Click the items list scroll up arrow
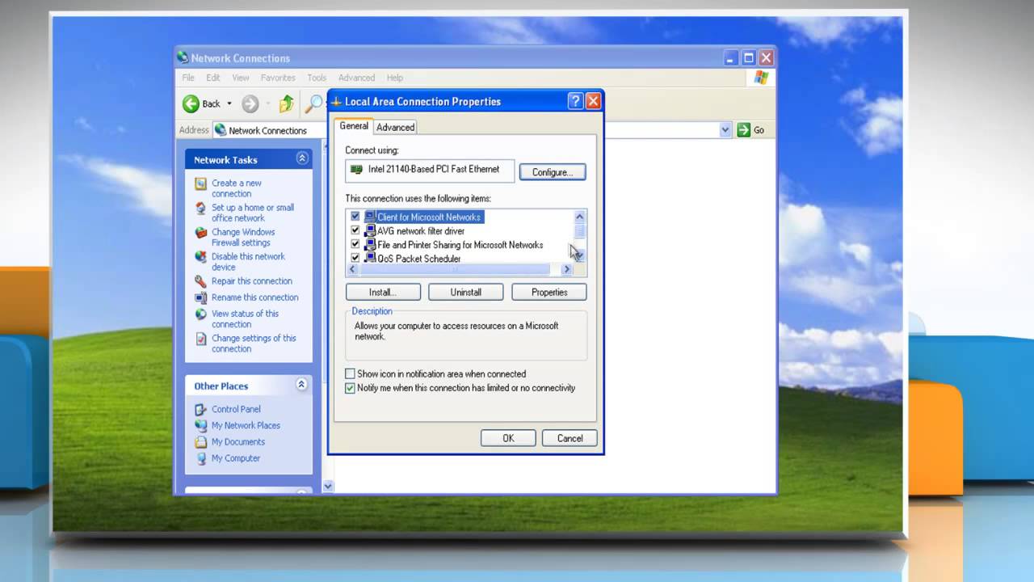The width and height of the screenshot is (1034, 582). 579,217
